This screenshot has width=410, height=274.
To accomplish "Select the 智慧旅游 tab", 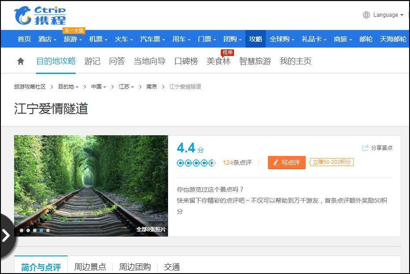I will coord(255,61).
